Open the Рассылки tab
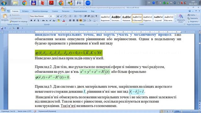The image size is (201, 113). [x=66, y=11]
